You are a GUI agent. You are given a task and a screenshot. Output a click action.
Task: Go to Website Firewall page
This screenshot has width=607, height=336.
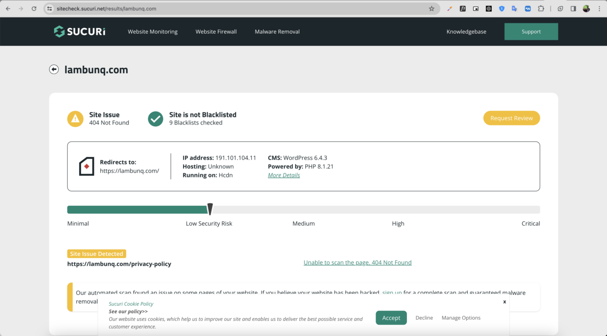[x=216, y=32]
